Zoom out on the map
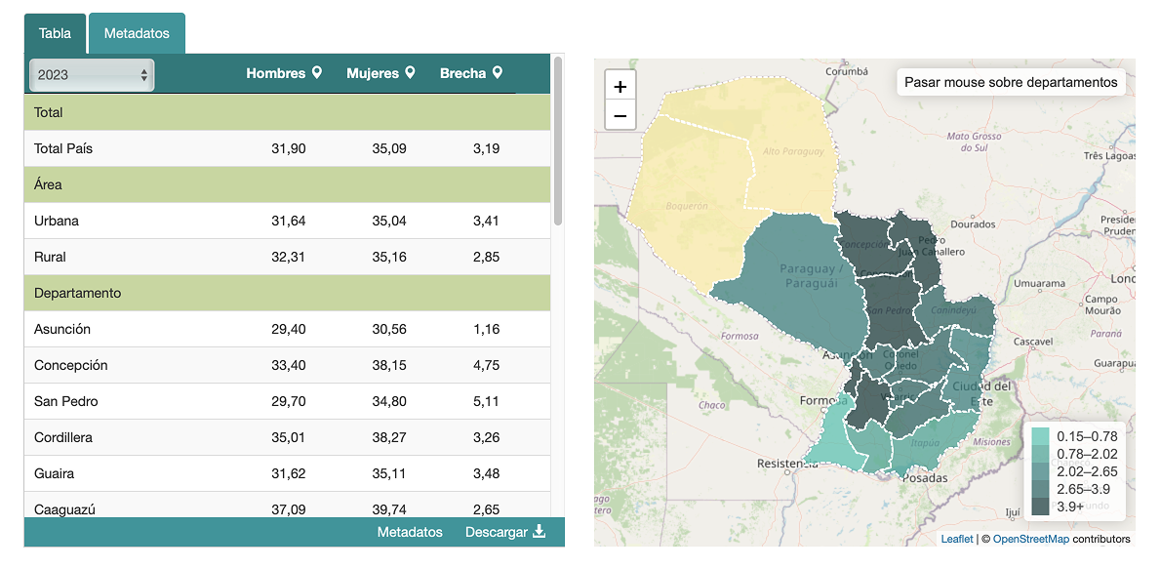This screenshot has width=1160, height=568. click(620, 116)
